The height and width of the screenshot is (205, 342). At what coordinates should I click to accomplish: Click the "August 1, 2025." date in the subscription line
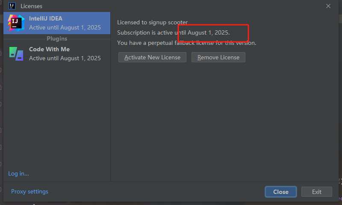point(209,32)
